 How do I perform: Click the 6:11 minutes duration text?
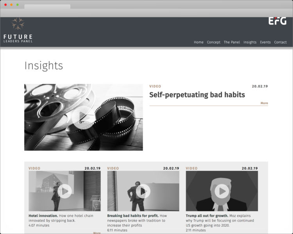pos(117,230)
